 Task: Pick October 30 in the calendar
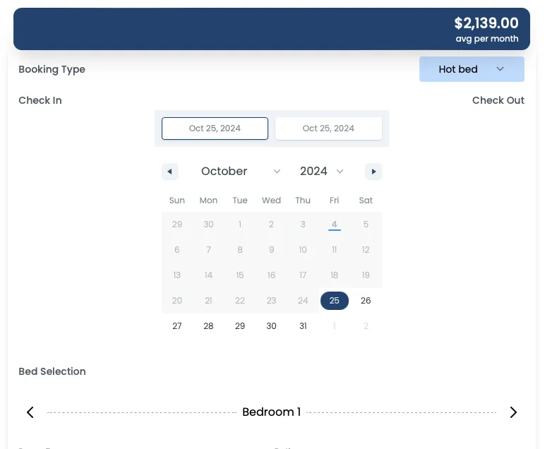[271, 326]
